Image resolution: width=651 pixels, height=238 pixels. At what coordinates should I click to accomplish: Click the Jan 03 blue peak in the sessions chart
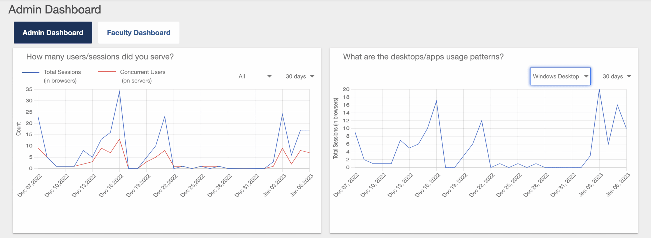[282, 114]
